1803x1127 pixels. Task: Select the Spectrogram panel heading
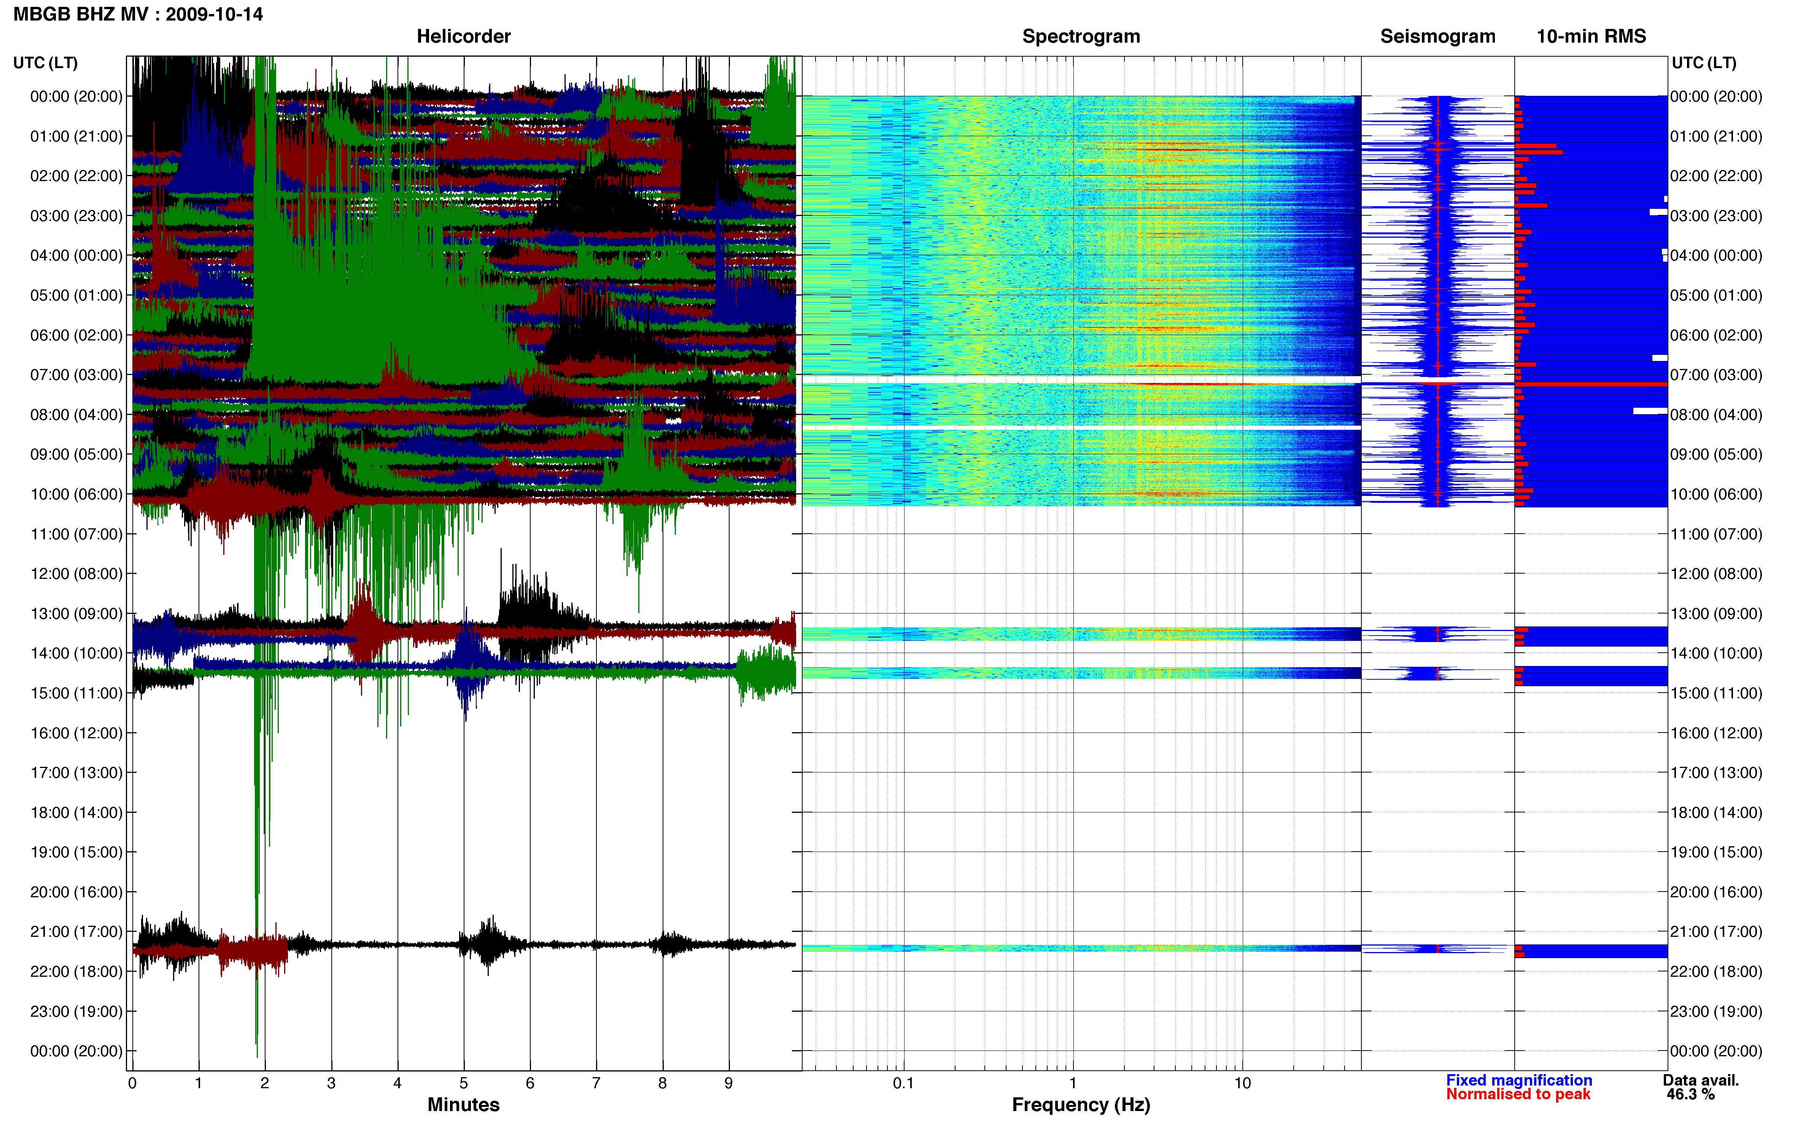(1081, 37)
